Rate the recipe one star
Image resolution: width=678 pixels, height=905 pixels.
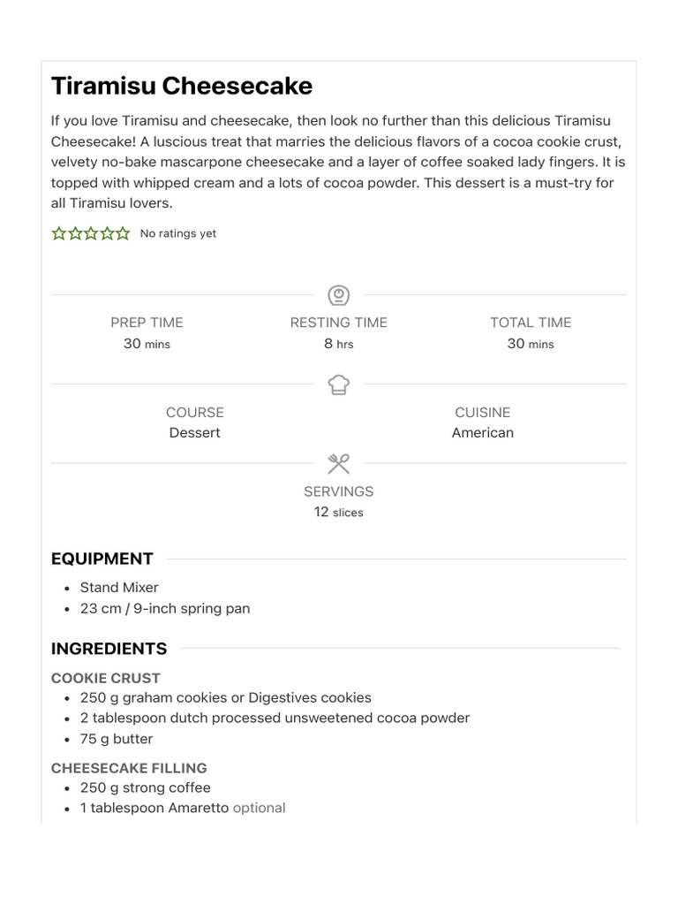[59, 233]
